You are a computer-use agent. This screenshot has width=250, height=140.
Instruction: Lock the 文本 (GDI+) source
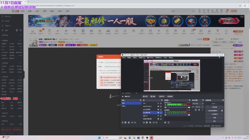161,106
